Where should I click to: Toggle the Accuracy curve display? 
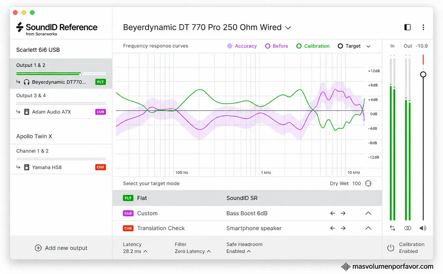pyautogui.click(x=242, y=46)
